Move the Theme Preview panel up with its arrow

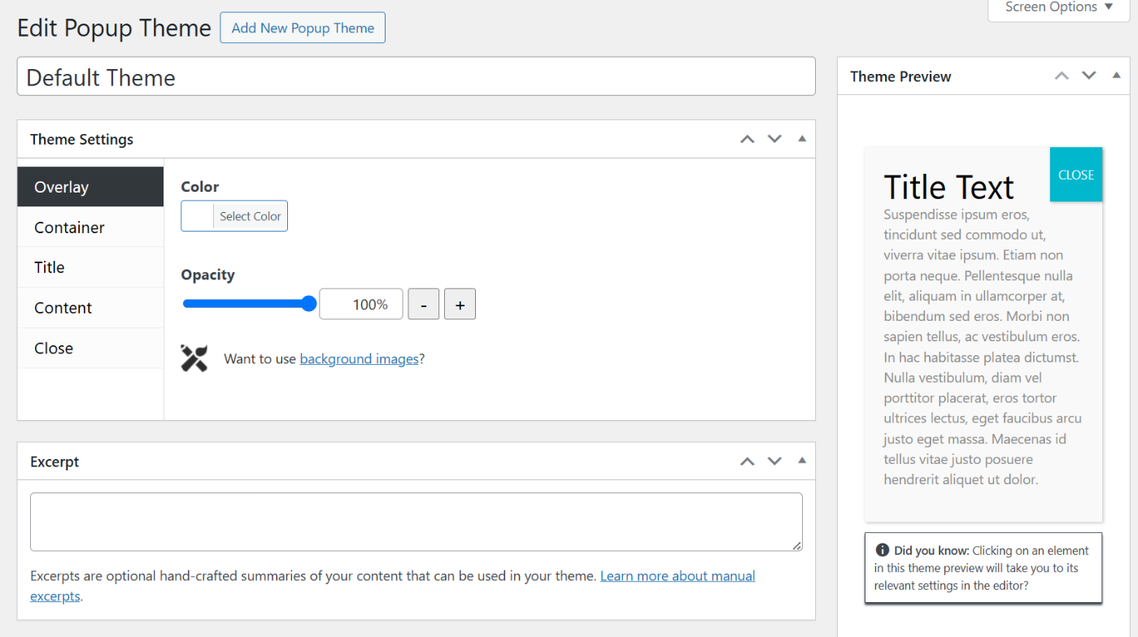click(x=1062, y=75)
